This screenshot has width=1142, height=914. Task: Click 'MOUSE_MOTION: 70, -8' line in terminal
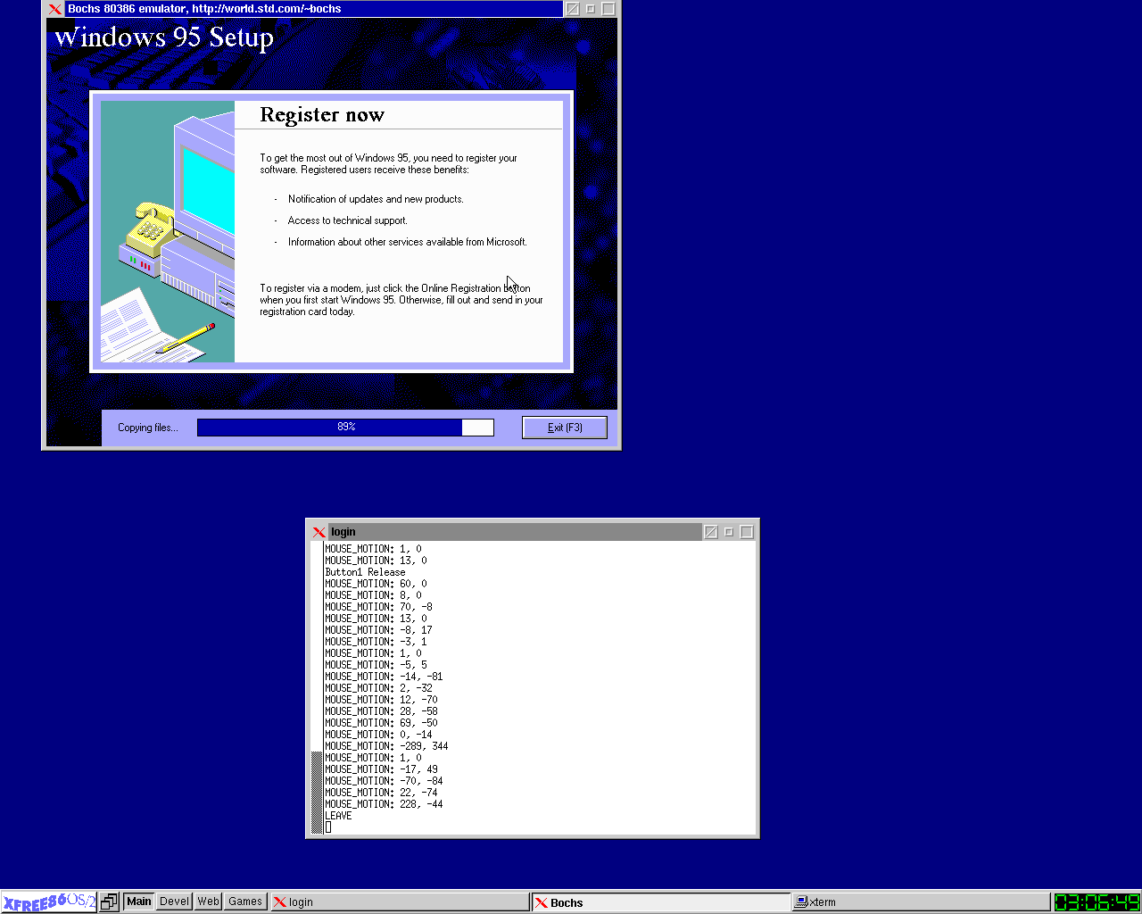point(378,607)
